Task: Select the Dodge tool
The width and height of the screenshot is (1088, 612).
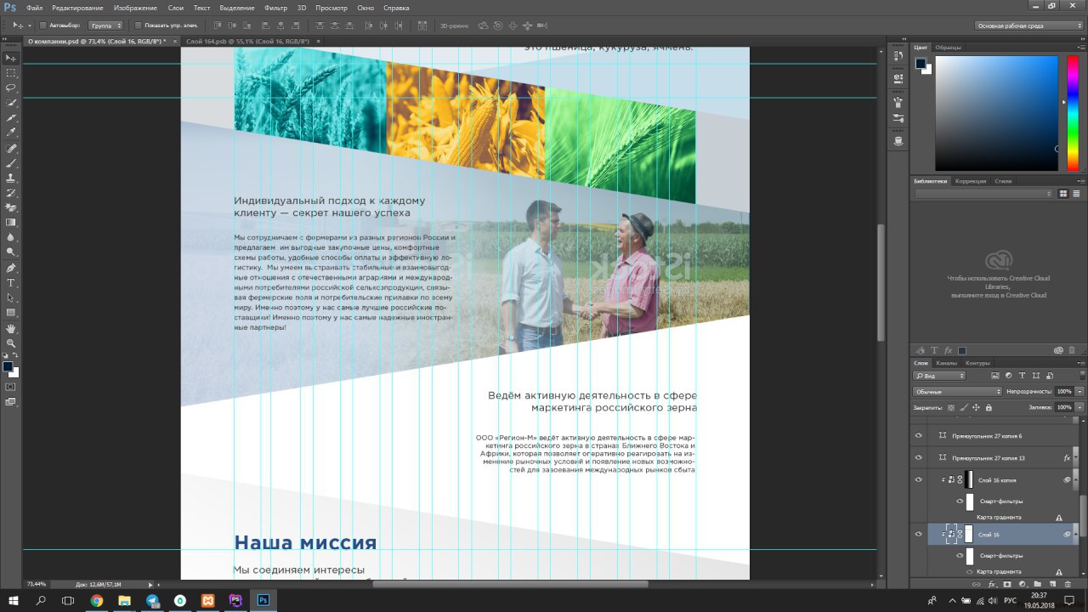Action: click(x=11, y=252)
